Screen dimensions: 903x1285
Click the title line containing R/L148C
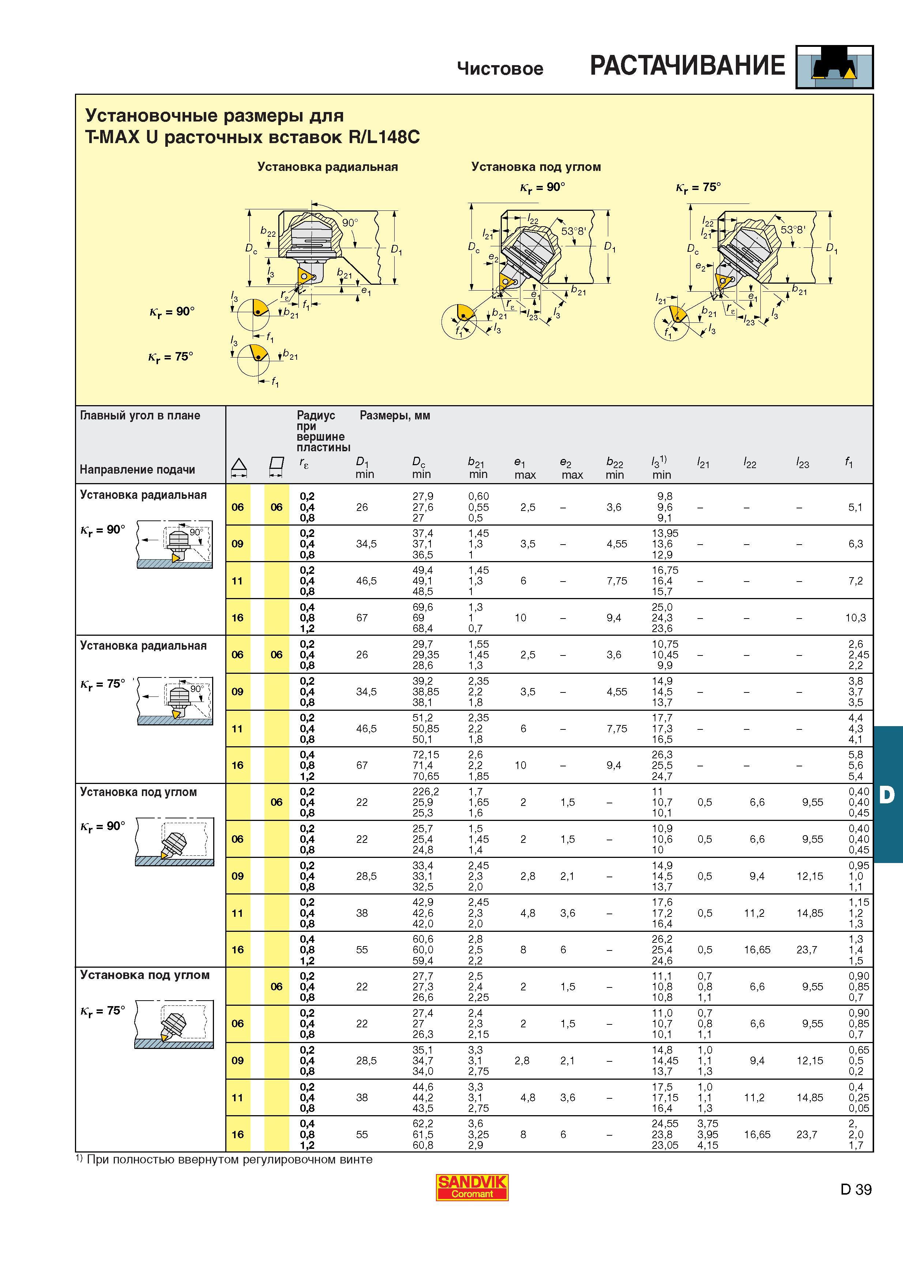[252, 137]
